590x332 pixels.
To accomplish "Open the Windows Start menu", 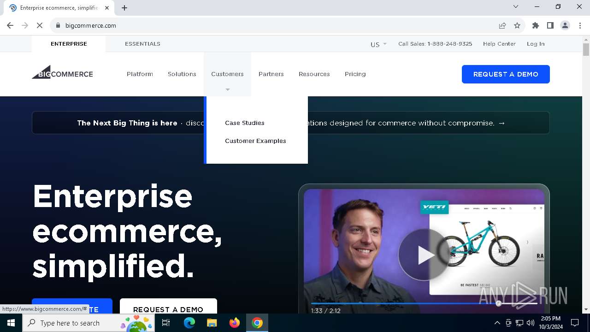I will coord(11,323).
